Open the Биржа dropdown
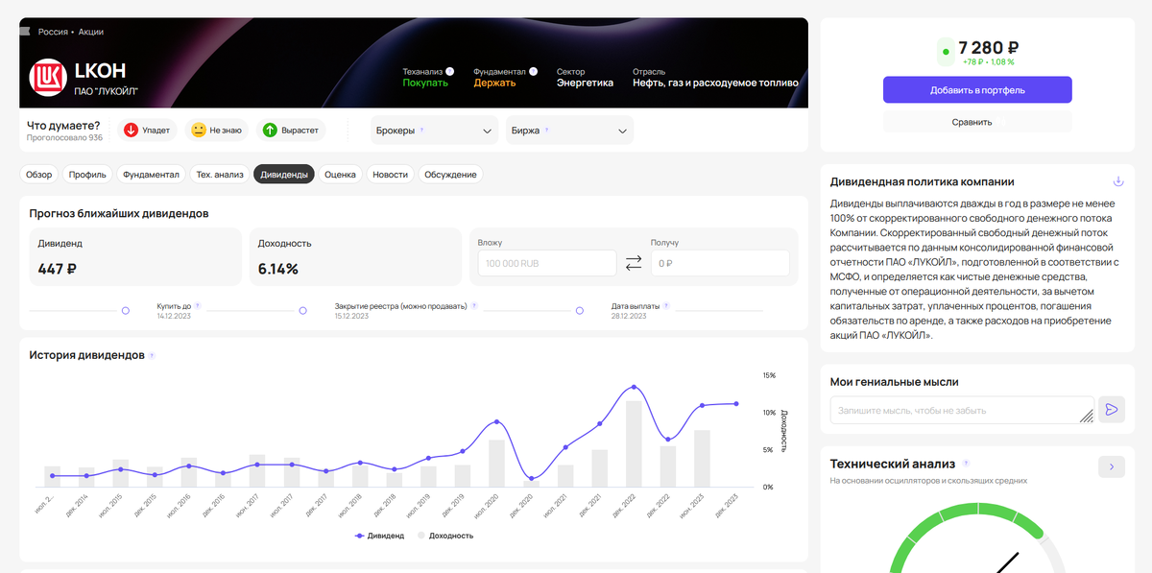The height and width of the screenshot is (573, 1152). click(569, 131)
